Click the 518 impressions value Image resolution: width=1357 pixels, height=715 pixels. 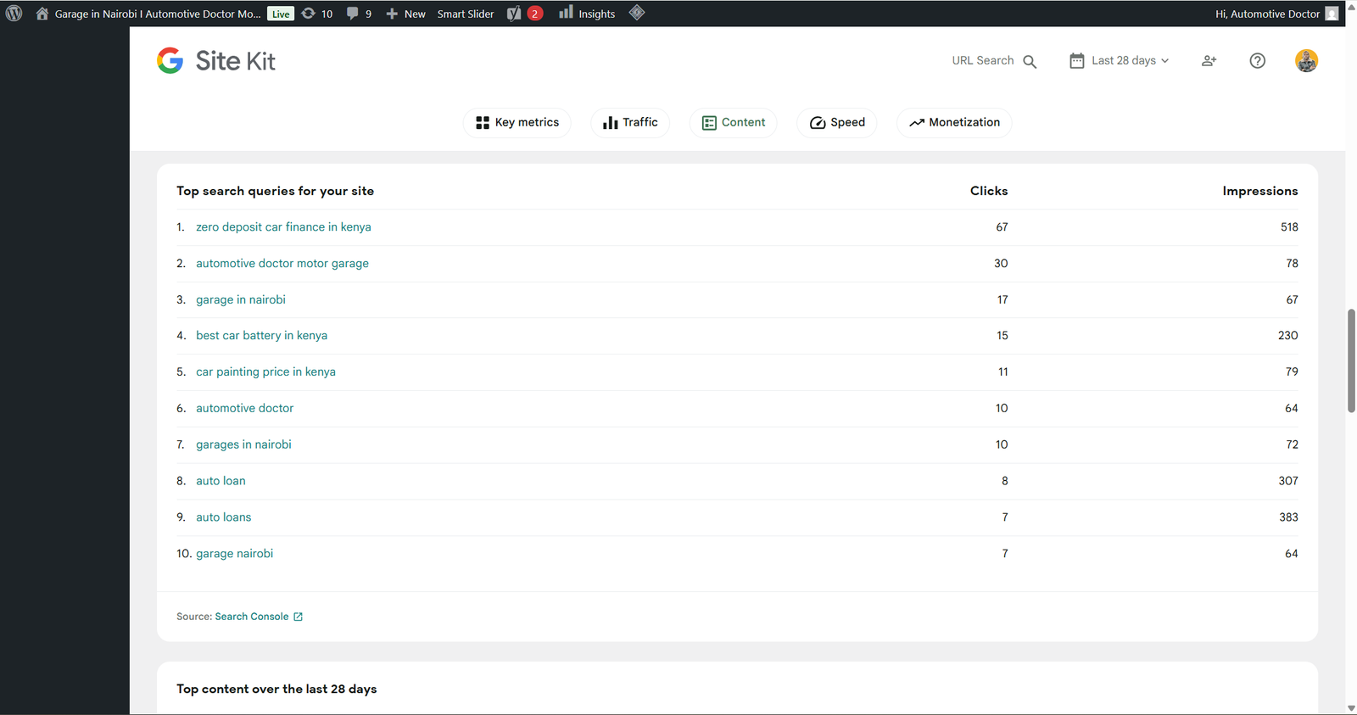click(1289, 227)
